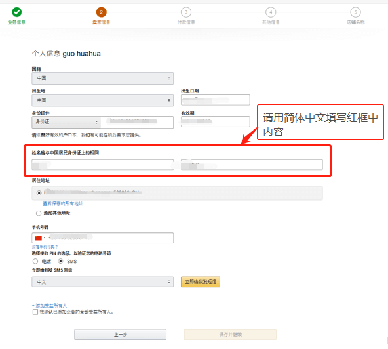Select the saved residential address radio button
Screen dimensions: 388x349
point(39,193)
